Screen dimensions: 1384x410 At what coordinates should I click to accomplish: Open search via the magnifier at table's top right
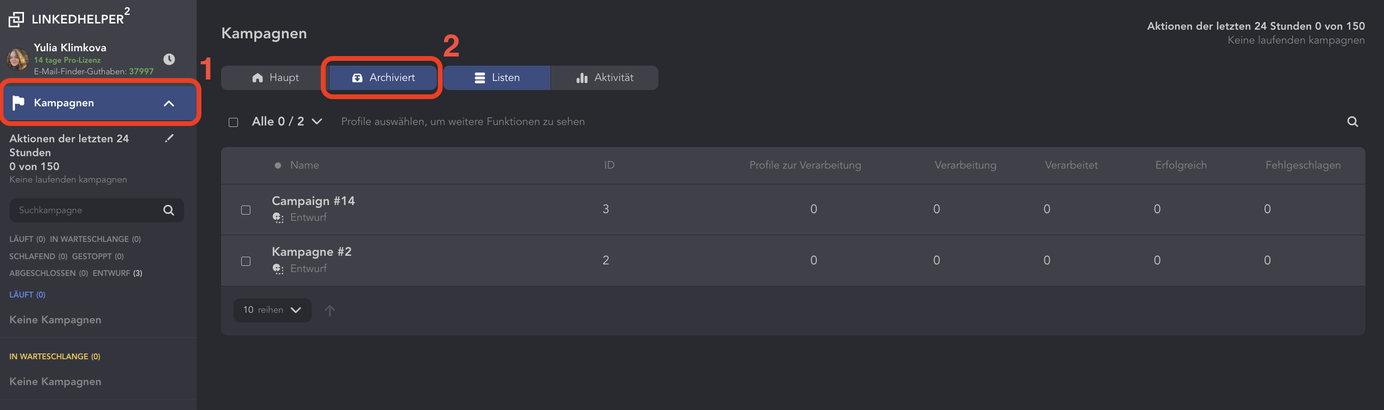(1352, 122)
